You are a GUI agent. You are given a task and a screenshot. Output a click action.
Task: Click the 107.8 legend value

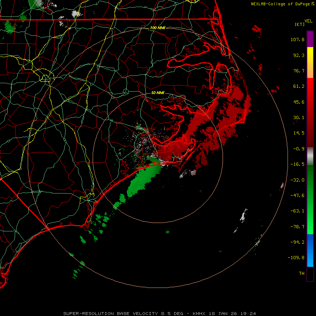[x=297, y=39]
